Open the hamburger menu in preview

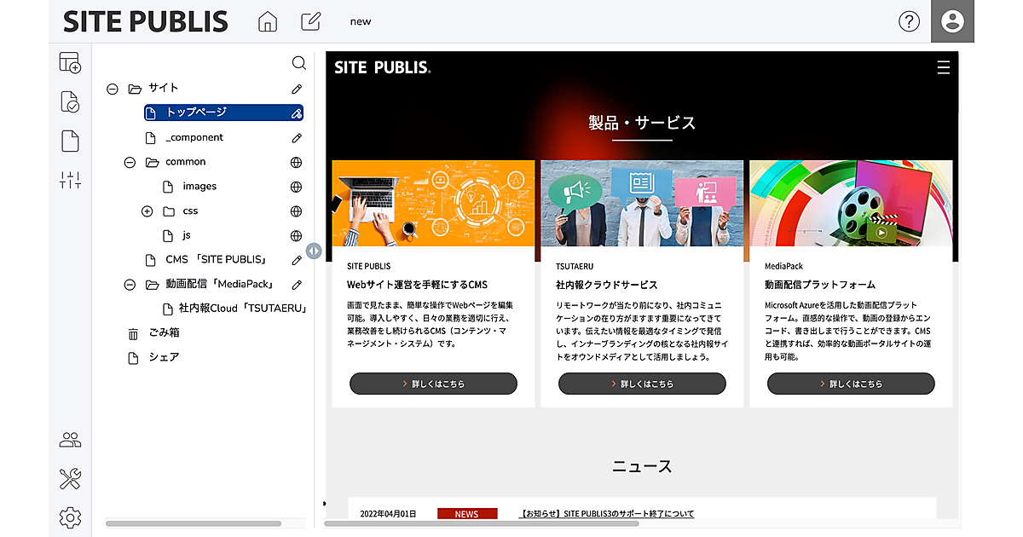tap(943, 68)
